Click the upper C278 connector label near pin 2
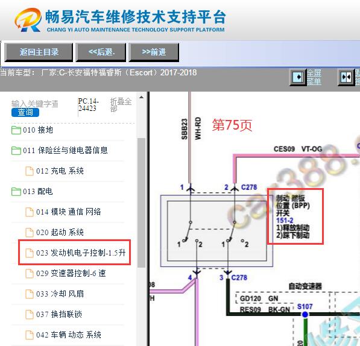This screenshot has width=360, height=346. pos(249,187)
